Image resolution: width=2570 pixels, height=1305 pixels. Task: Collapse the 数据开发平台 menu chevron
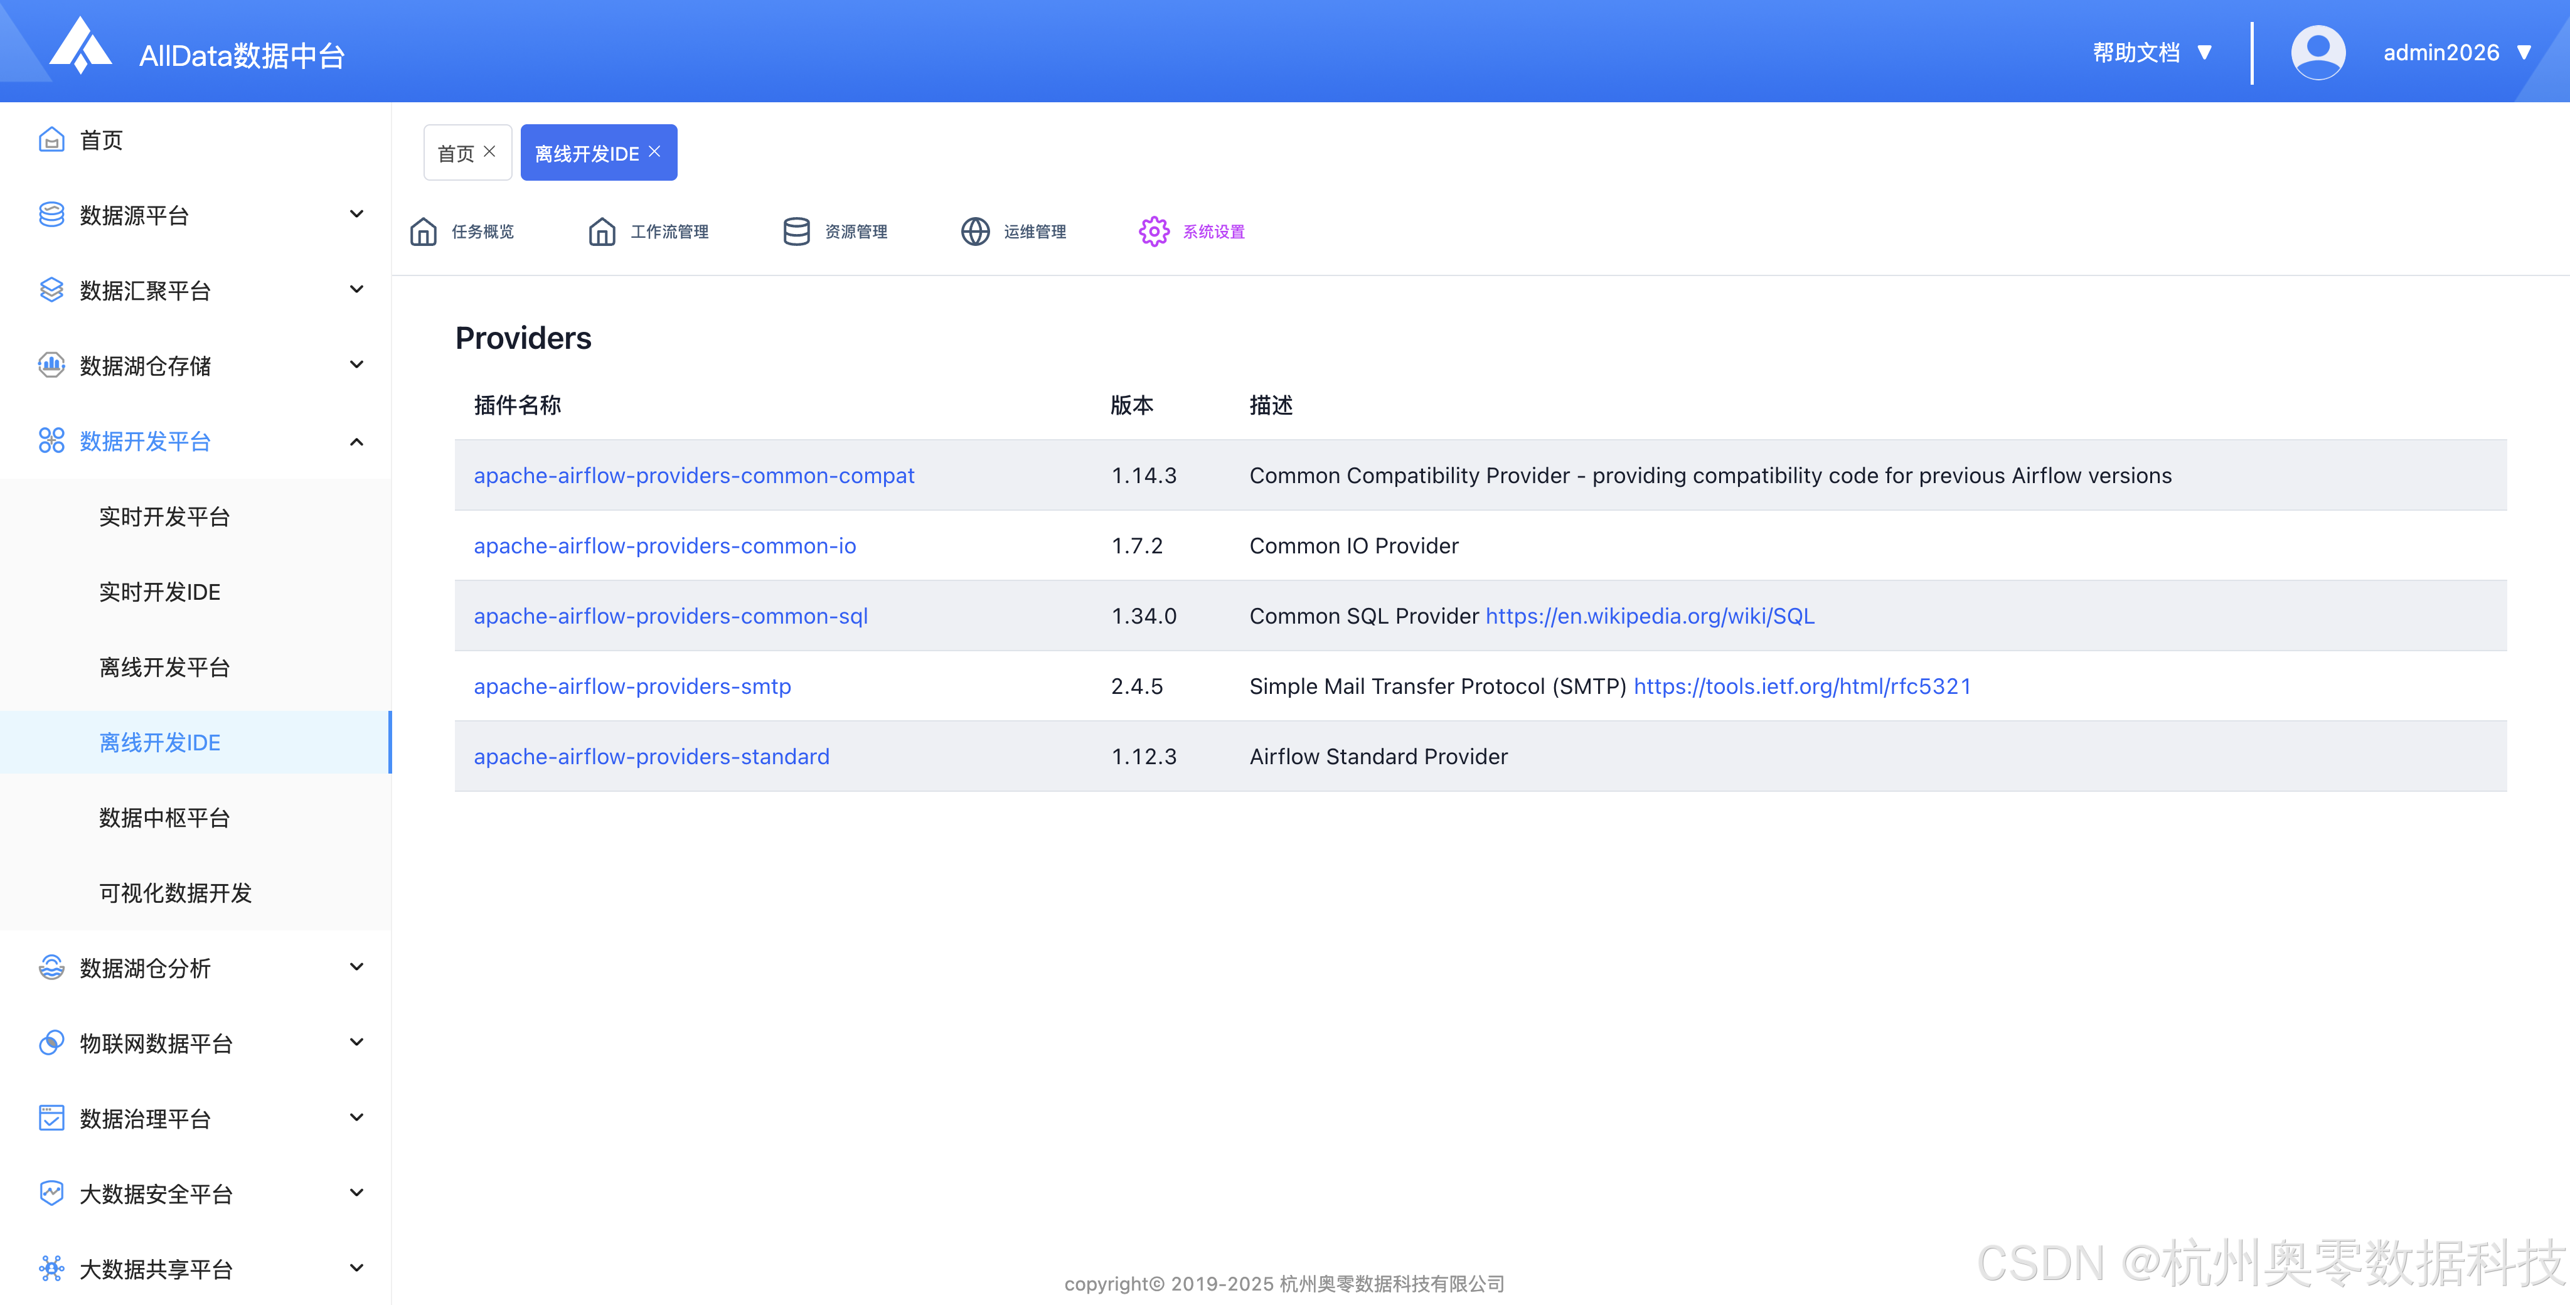pos(356,441)
